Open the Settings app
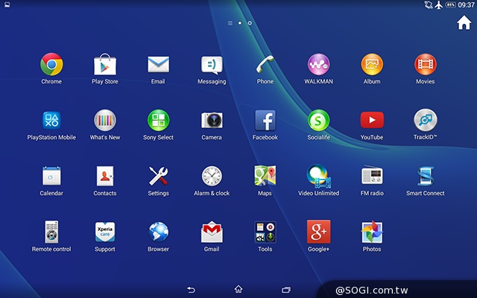The width and height of the screenshot is (477, 298). click(x=158, y=176)
